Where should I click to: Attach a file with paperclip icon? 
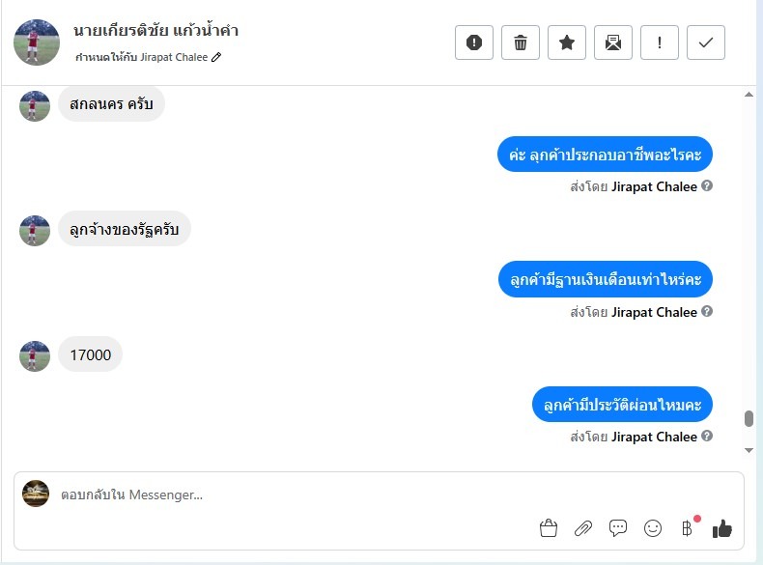(583, 528)
